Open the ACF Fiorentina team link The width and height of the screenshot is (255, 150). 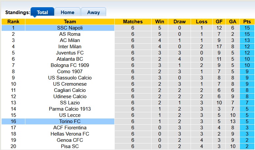70,128
